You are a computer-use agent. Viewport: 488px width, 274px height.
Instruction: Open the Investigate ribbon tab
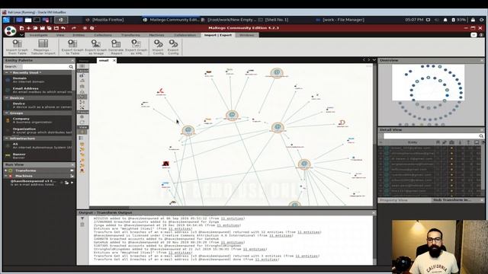coord(39,35)
